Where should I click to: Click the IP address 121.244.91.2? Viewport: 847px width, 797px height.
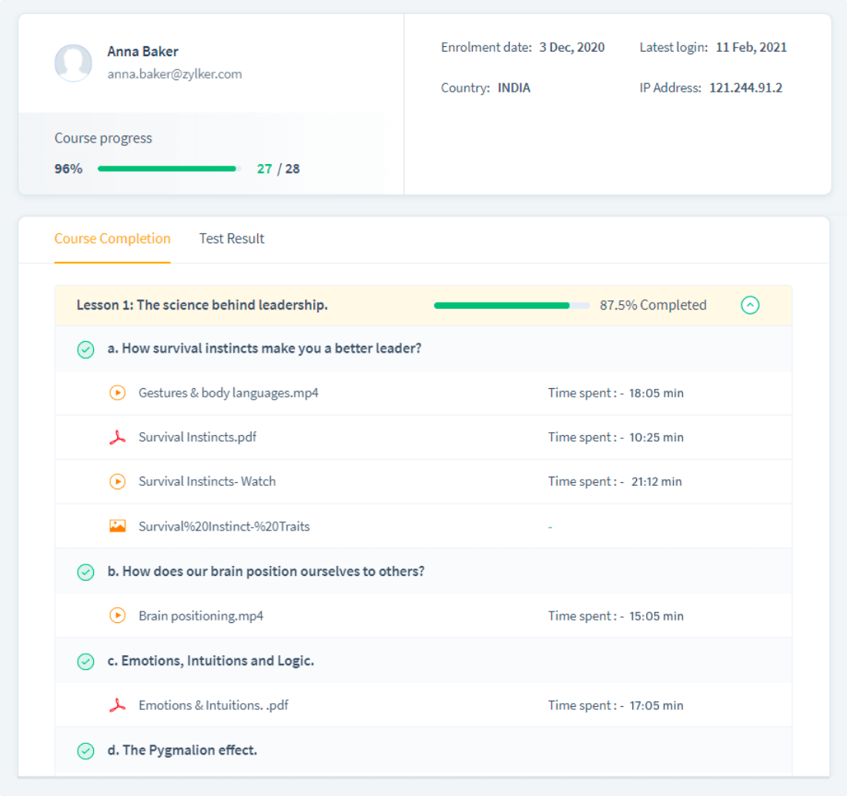coord(746,88)
